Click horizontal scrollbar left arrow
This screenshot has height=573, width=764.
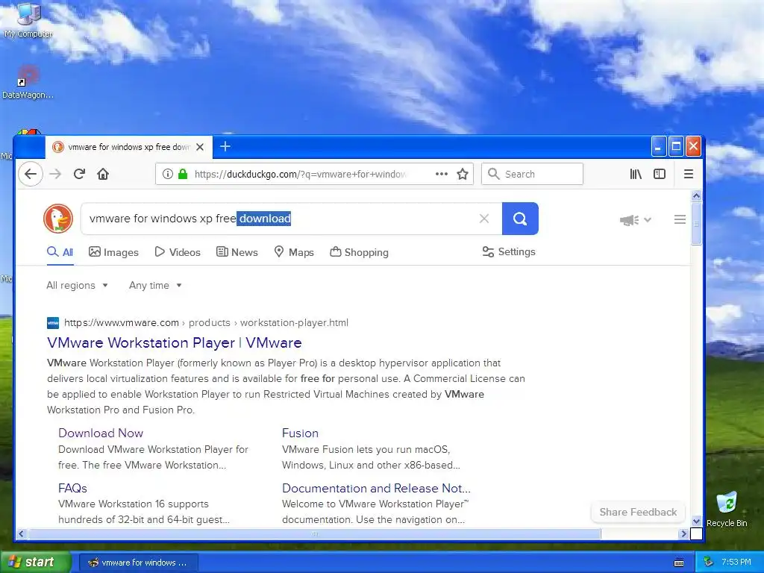[21, 534]
